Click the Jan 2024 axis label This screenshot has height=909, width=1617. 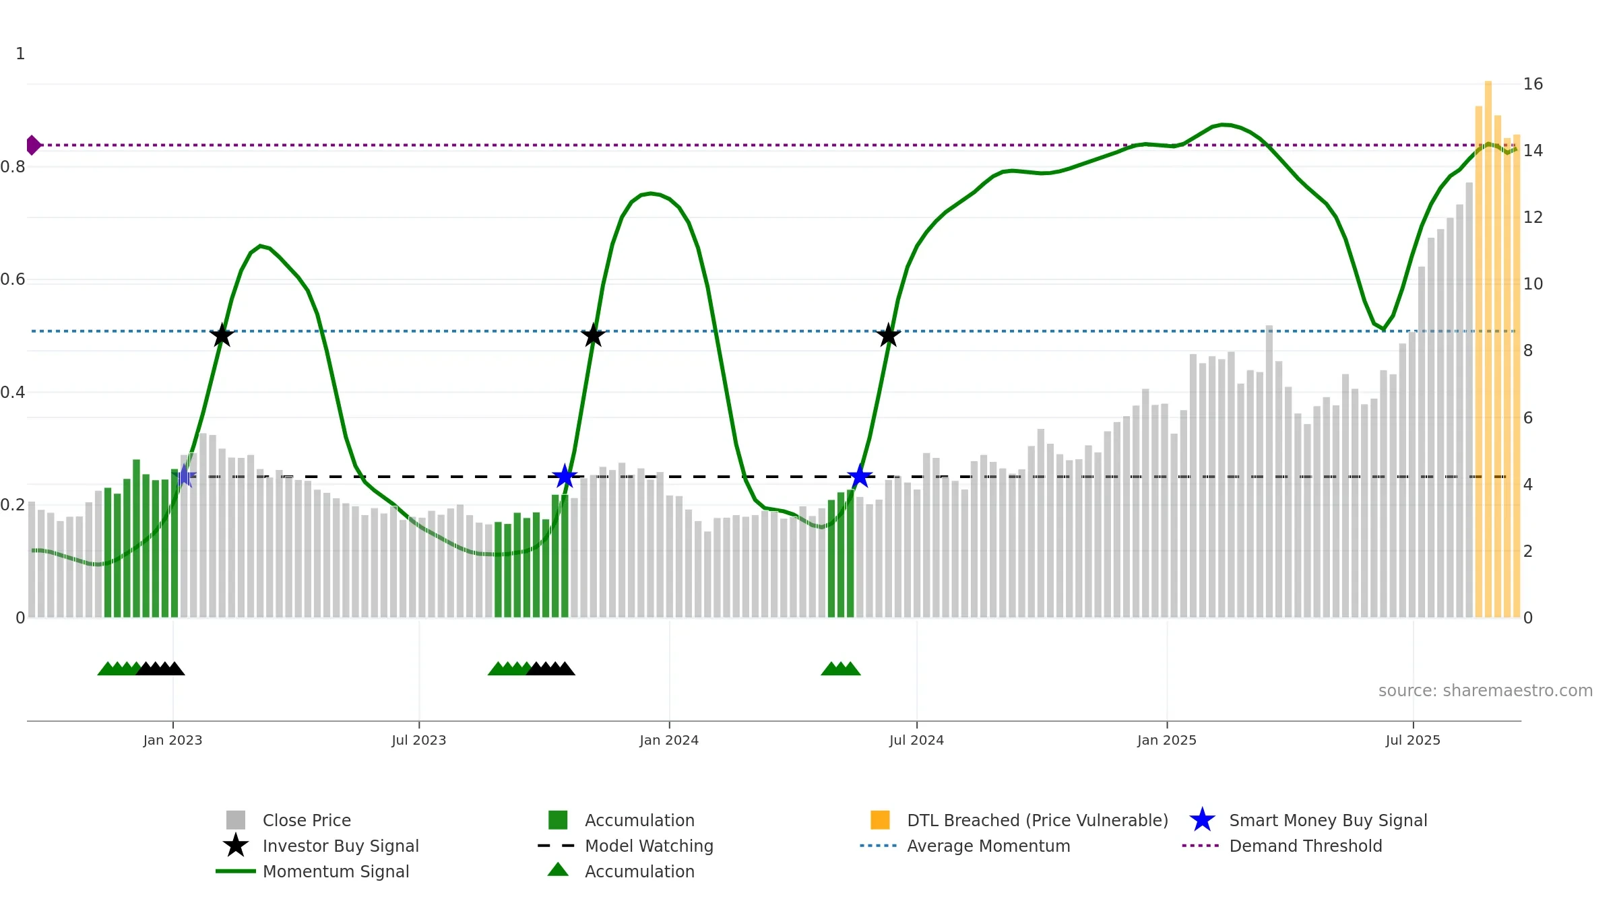tap(669, 741)
